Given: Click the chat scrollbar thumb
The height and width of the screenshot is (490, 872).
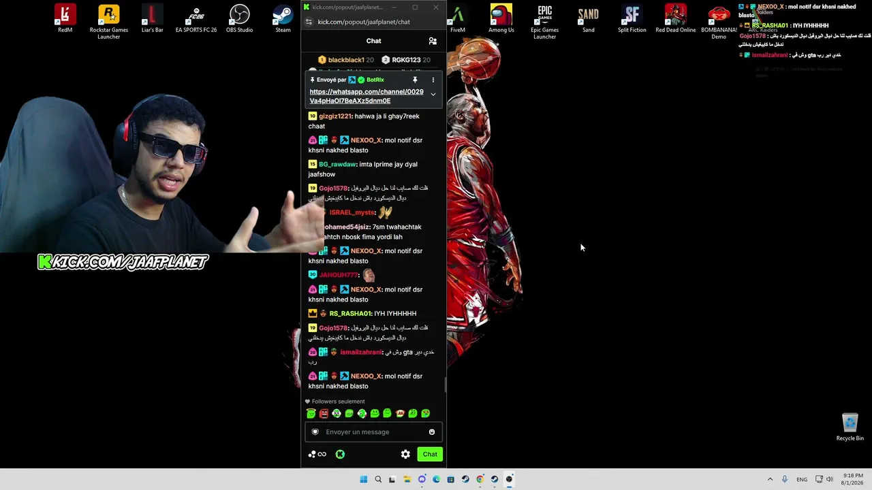Looking at the screenshot, I should point(445,385).
